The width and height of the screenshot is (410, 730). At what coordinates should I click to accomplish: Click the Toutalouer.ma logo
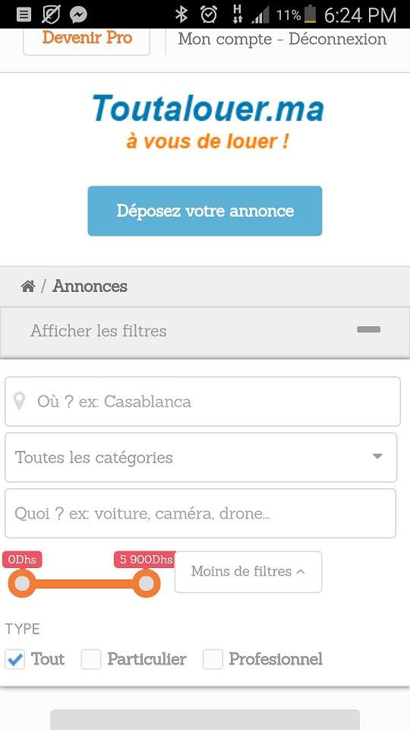(207, 121)
